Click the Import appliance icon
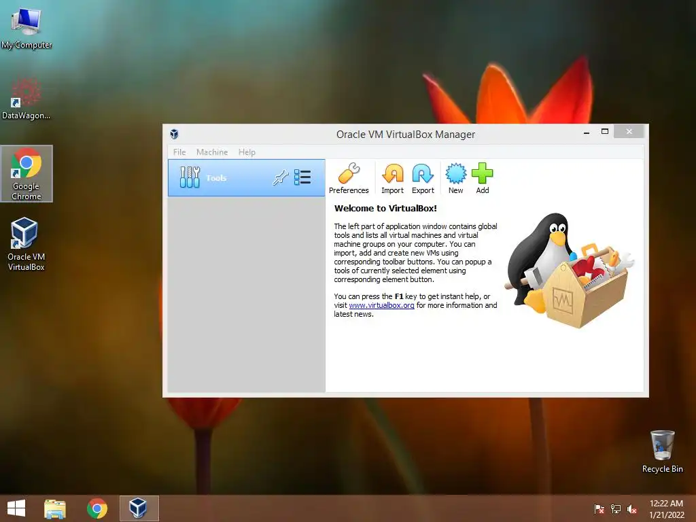 [393, 173]
